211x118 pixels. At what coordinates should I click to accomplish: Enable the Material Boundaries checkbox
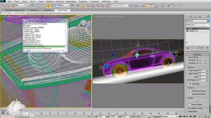click(x=190, y=91)
